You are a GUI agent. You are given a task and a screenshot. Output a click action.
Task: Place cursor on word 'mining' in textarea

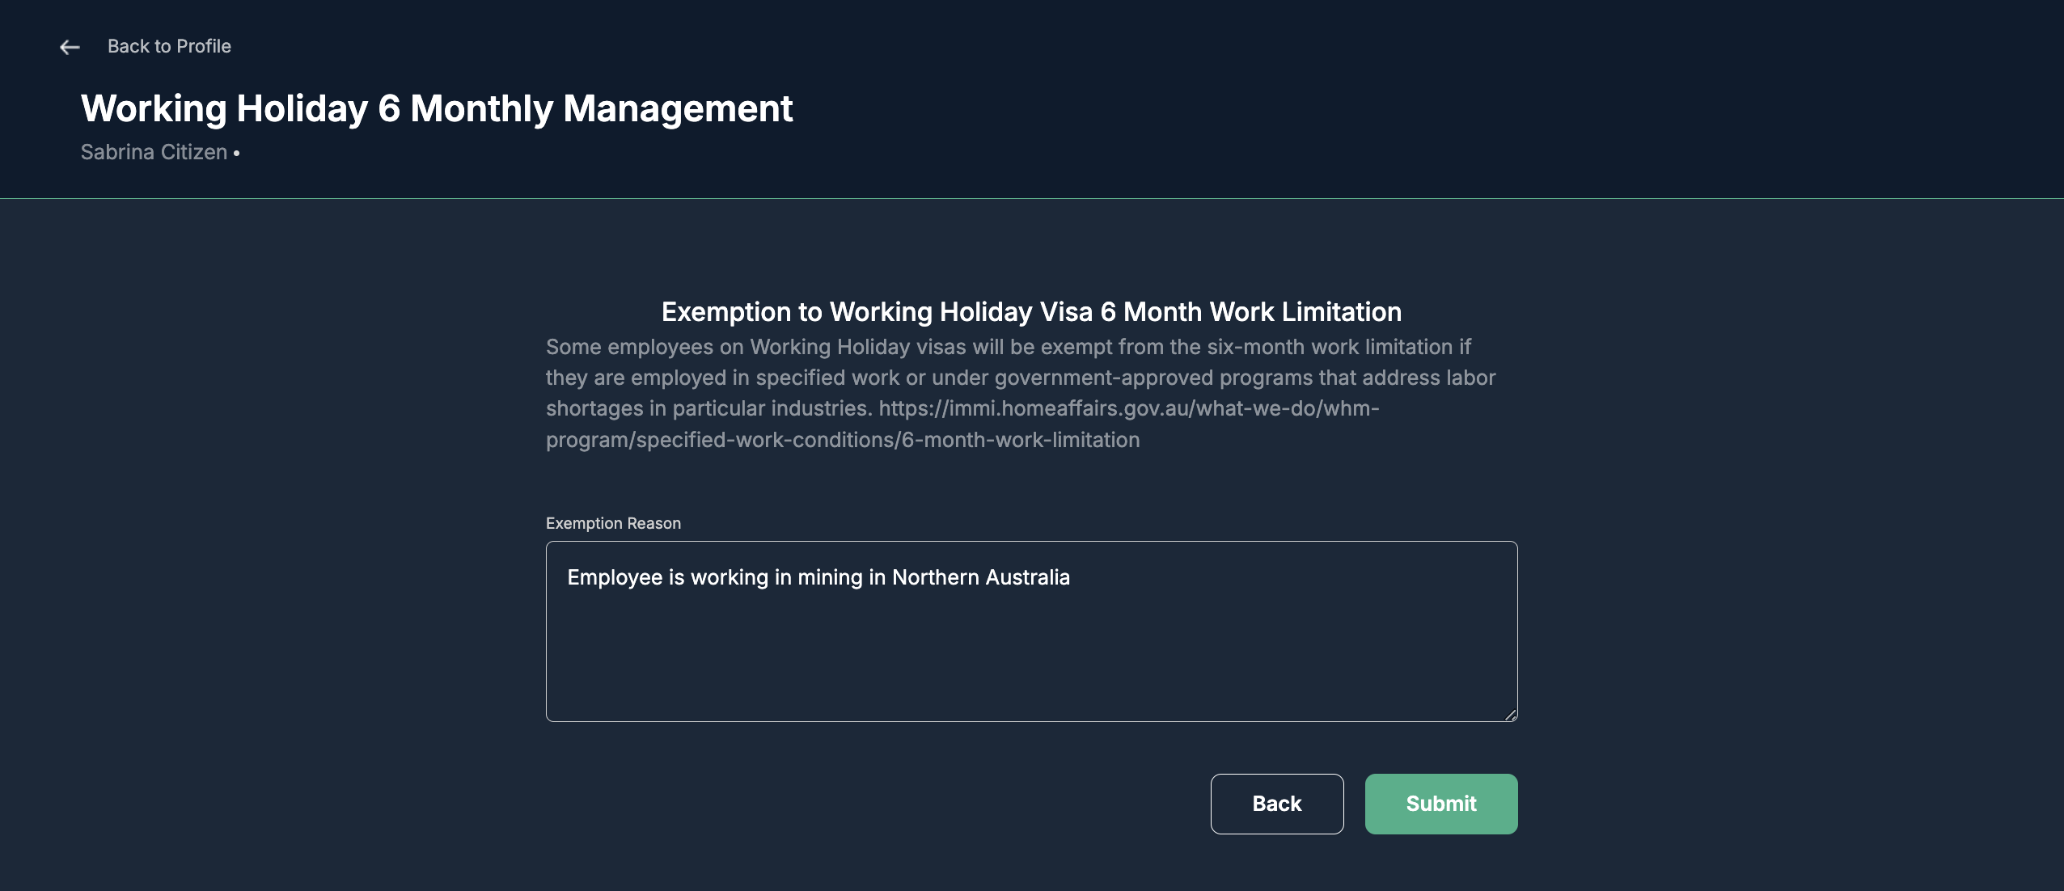[x=830, y=577]
